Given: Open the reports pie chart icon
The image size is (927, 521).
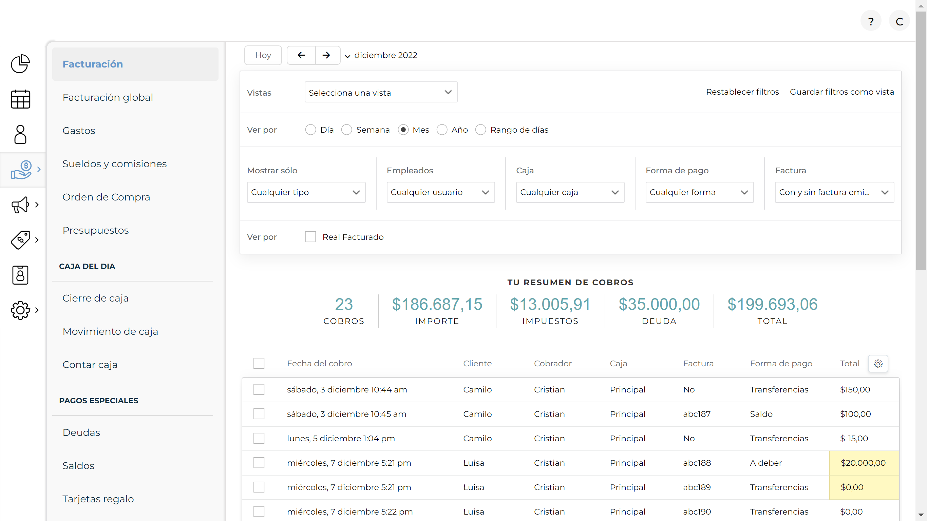Looking at the screenshot, I should pos(20,64).
